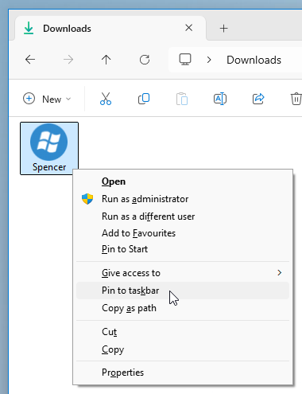Screen dimensions: 302x394
Task: Click the Rename toolbar icon
Action: point(220,99)
